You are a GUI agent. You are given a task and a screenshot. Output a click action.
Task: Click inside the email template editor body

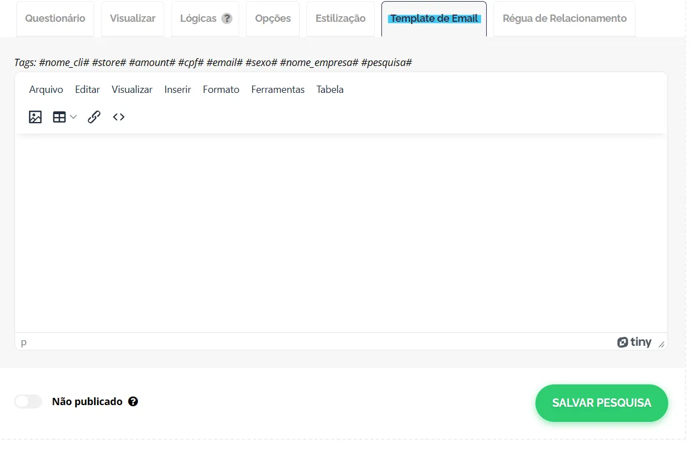341,234
